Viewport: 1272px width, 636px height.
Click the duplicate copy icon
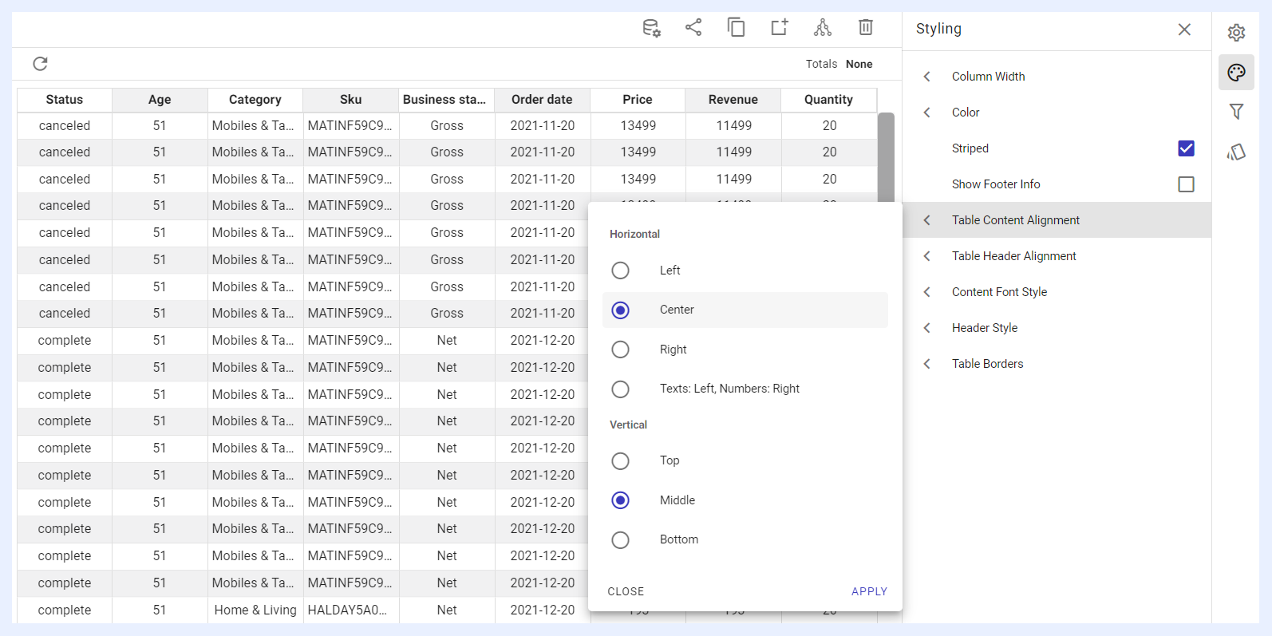(x=736, y=27)
